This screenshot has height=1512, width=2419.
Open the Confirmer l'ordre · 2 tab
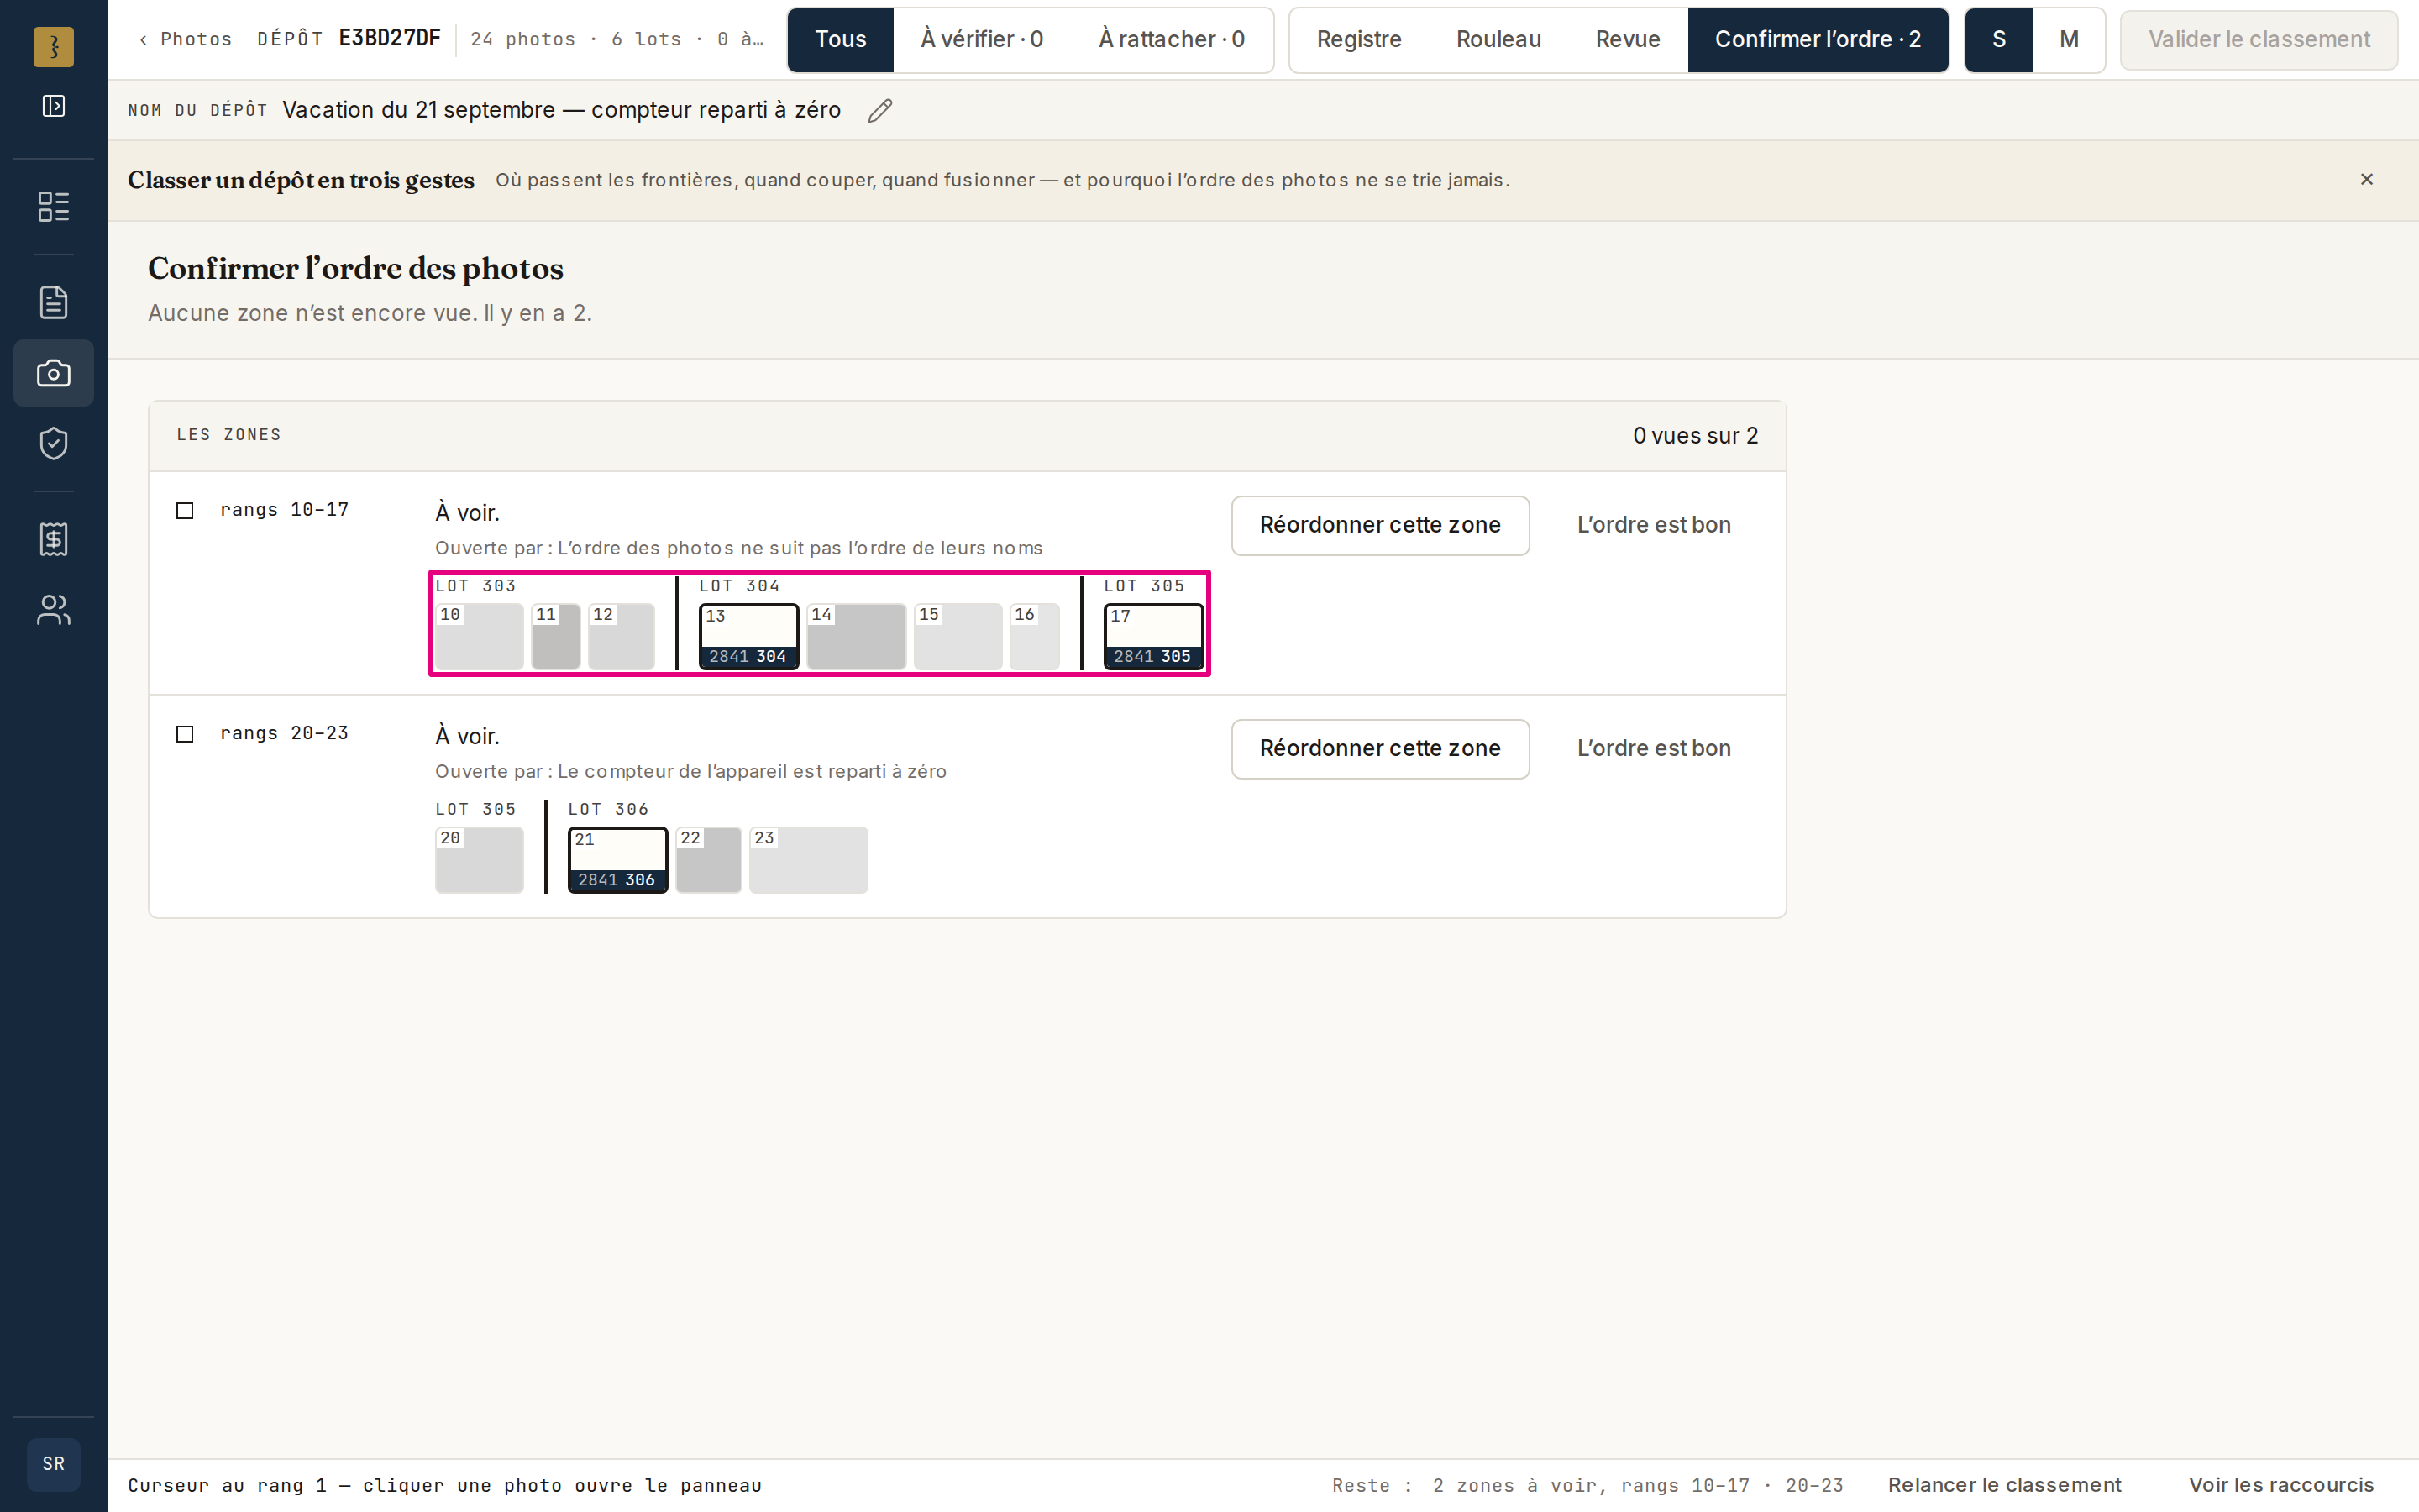[1818, 40]
